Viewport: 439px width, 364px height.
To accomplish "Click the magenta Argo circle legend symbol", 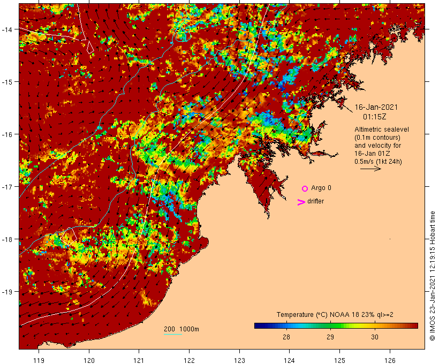I will [x=305, y=188].
